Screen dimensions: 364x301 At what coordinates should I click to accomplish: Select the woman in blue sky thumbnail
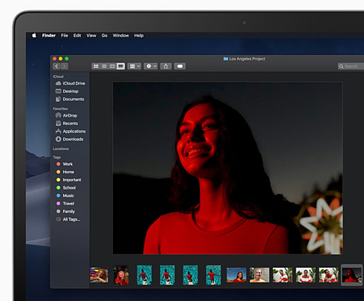236,275
